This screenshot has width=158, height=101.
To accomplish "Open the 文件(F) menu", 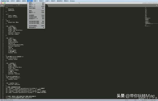I will [x=13, y=1].
